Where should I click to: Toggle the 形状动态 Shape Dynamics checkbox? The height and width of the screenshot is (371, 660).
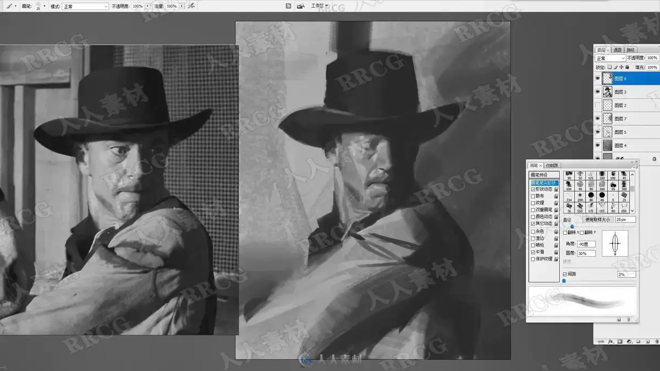(532, 189)
